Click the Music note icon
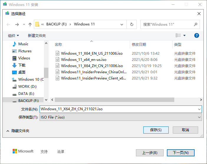Image resolution: width=207 pixels, height=164 pixels. [x=14, y=44]
